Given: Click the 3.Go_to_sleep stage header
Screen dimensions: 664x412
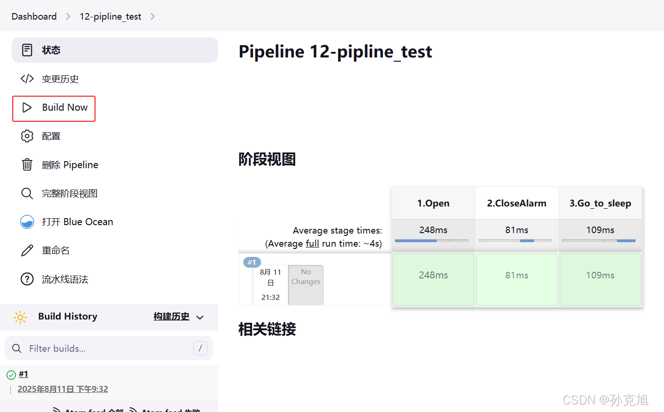Looking at the screenshot, I should tap(600, 203).
